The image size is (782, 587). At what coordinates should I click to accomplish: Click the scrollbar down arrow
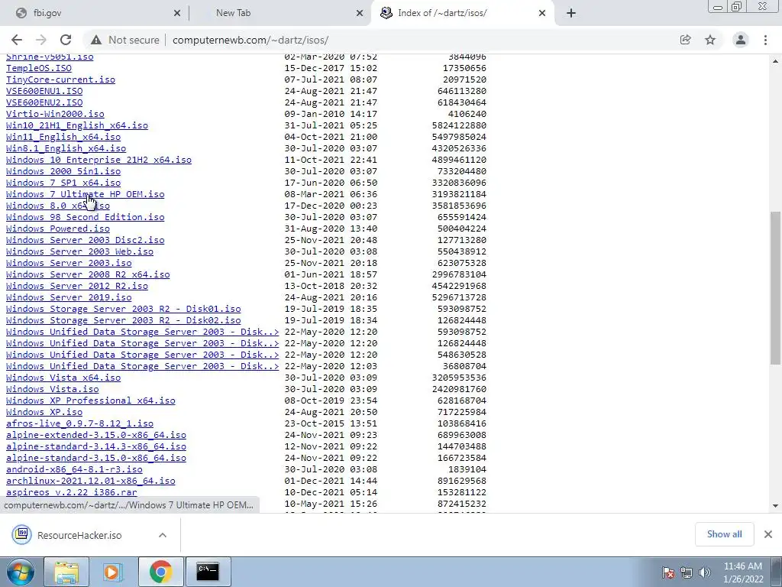click(775, 506)
